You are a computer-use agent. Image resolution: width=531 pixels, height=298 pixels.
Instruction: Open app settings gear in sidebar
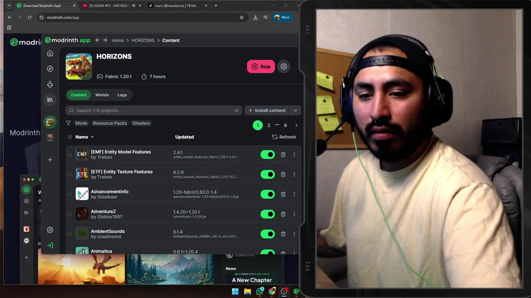(x=50, y=230)
